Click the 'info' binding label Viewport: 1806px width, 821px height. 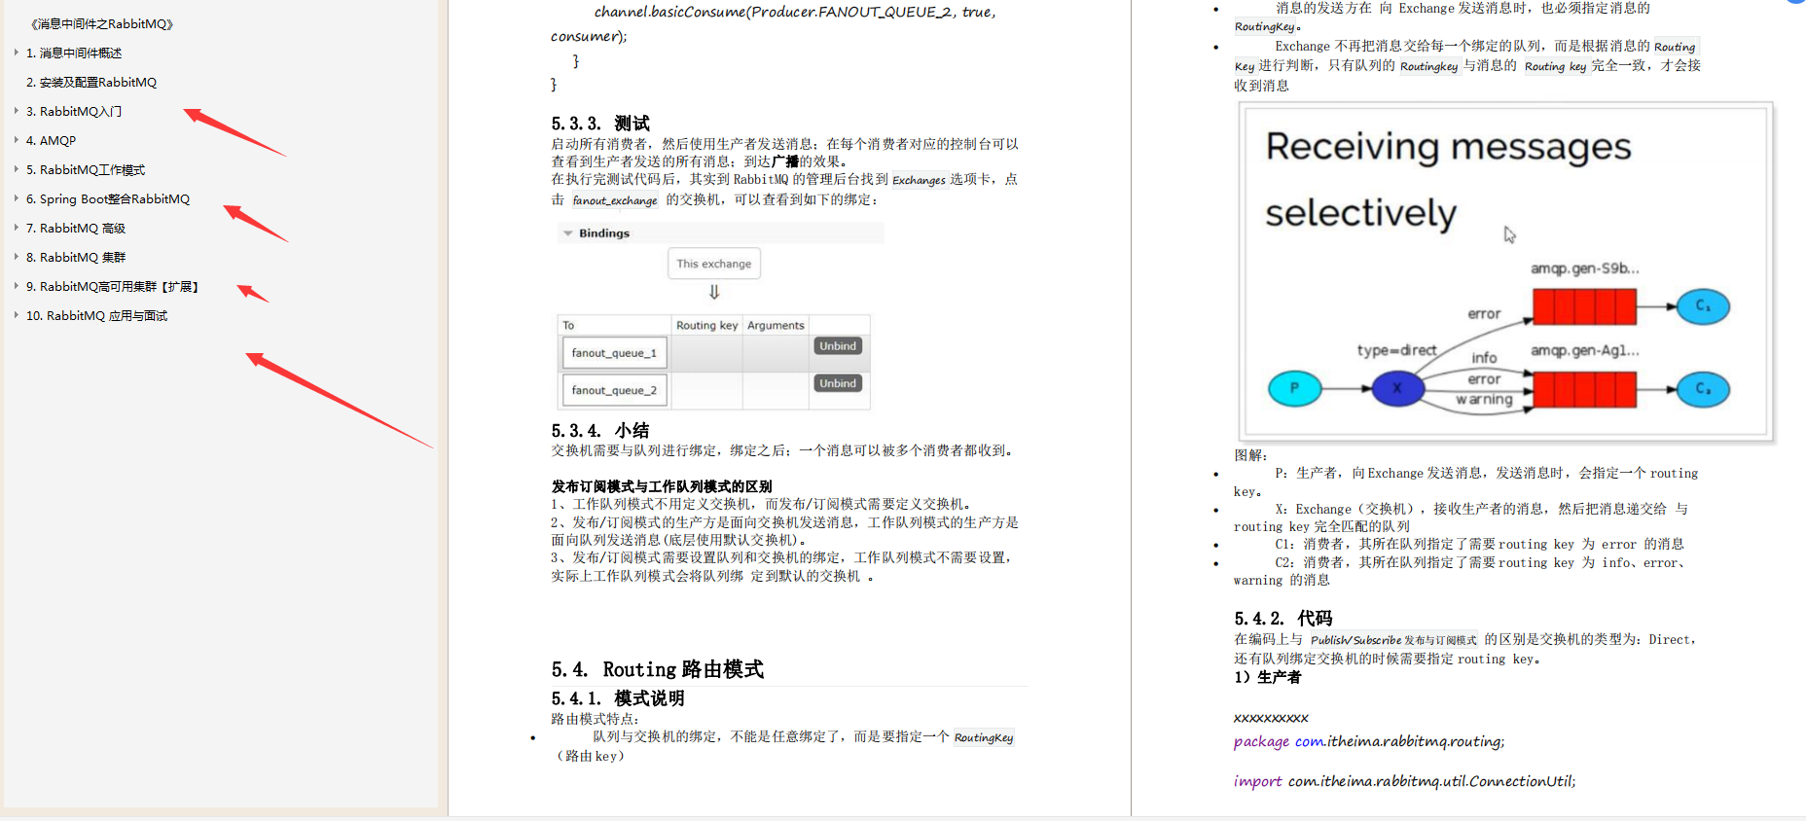[1484, 358]
